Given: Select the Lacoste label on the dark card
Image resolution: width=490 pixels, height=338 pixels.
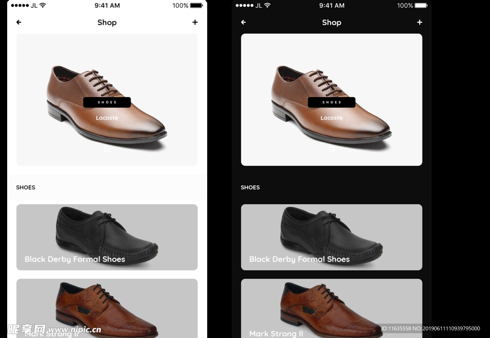Looking at the screenshot, I should point(332,118).
